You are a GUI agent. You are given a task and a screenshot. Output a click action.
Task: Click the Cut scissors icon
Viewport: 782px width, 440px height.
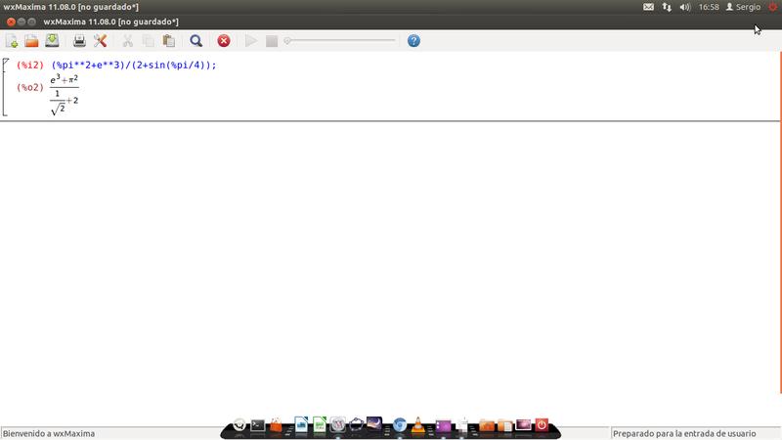pyautogui.click(x=127, y=41)
